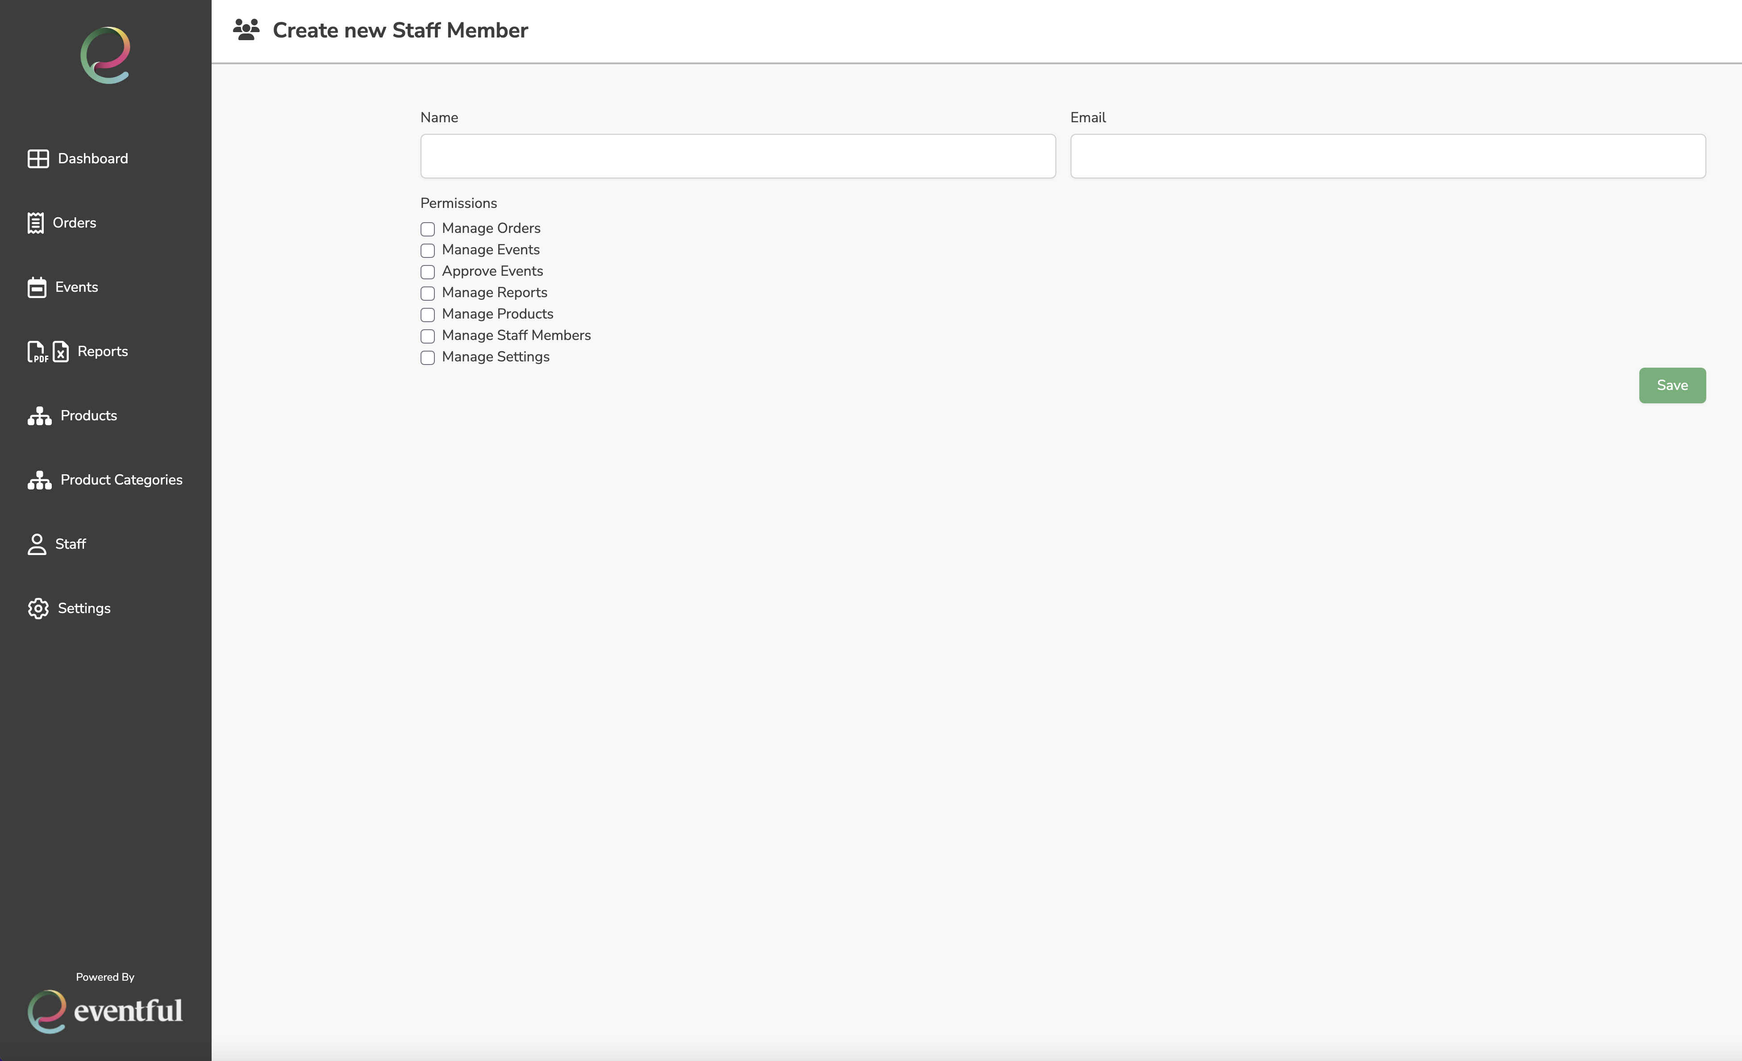
Task: Click the Dashboard grid icon in sidebar
Action: tap(38, 159)
